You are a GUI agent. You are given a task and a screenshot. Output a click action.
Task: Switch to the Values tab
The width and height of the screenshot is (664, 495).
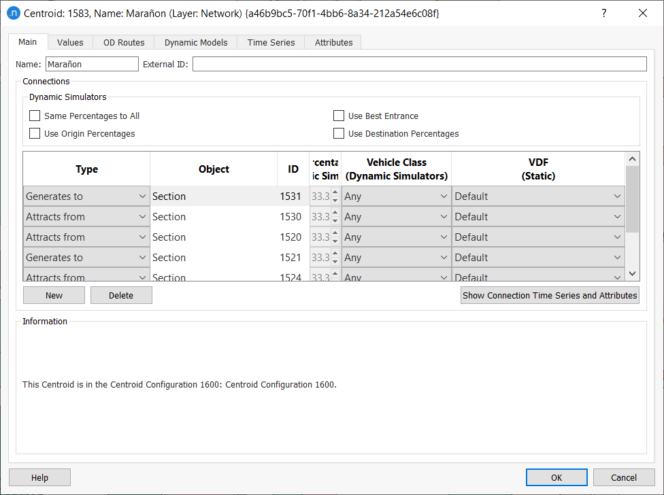click(x=70, y=42)
